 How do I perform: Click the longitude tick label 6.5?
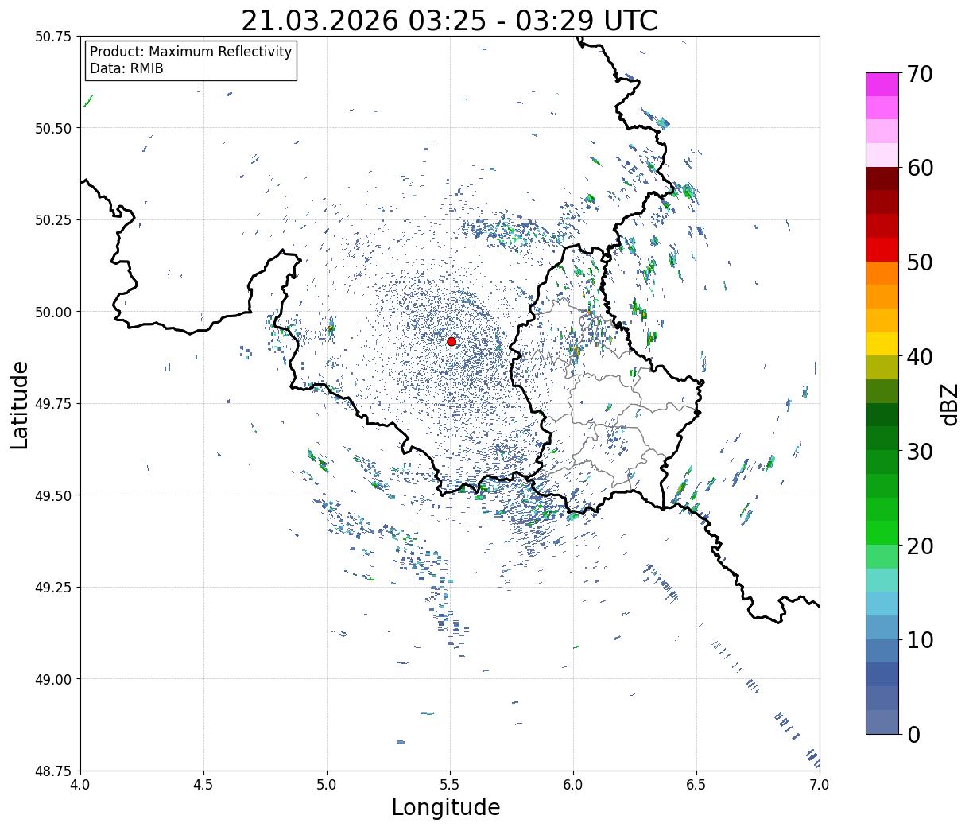coord(696,784)
